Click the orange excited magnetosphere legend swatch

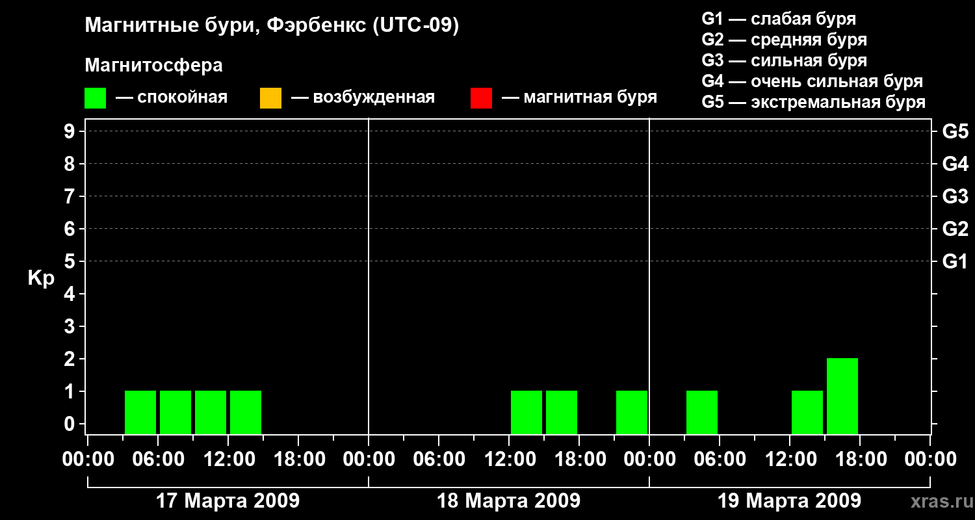pyautogui.click(x=270, y=98)
